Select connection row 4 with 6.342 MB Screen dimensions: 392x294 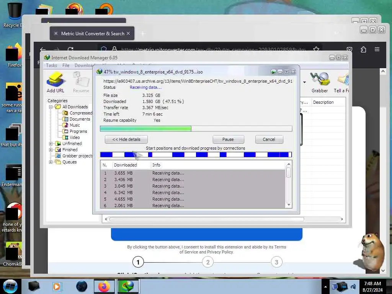(193, 193)
